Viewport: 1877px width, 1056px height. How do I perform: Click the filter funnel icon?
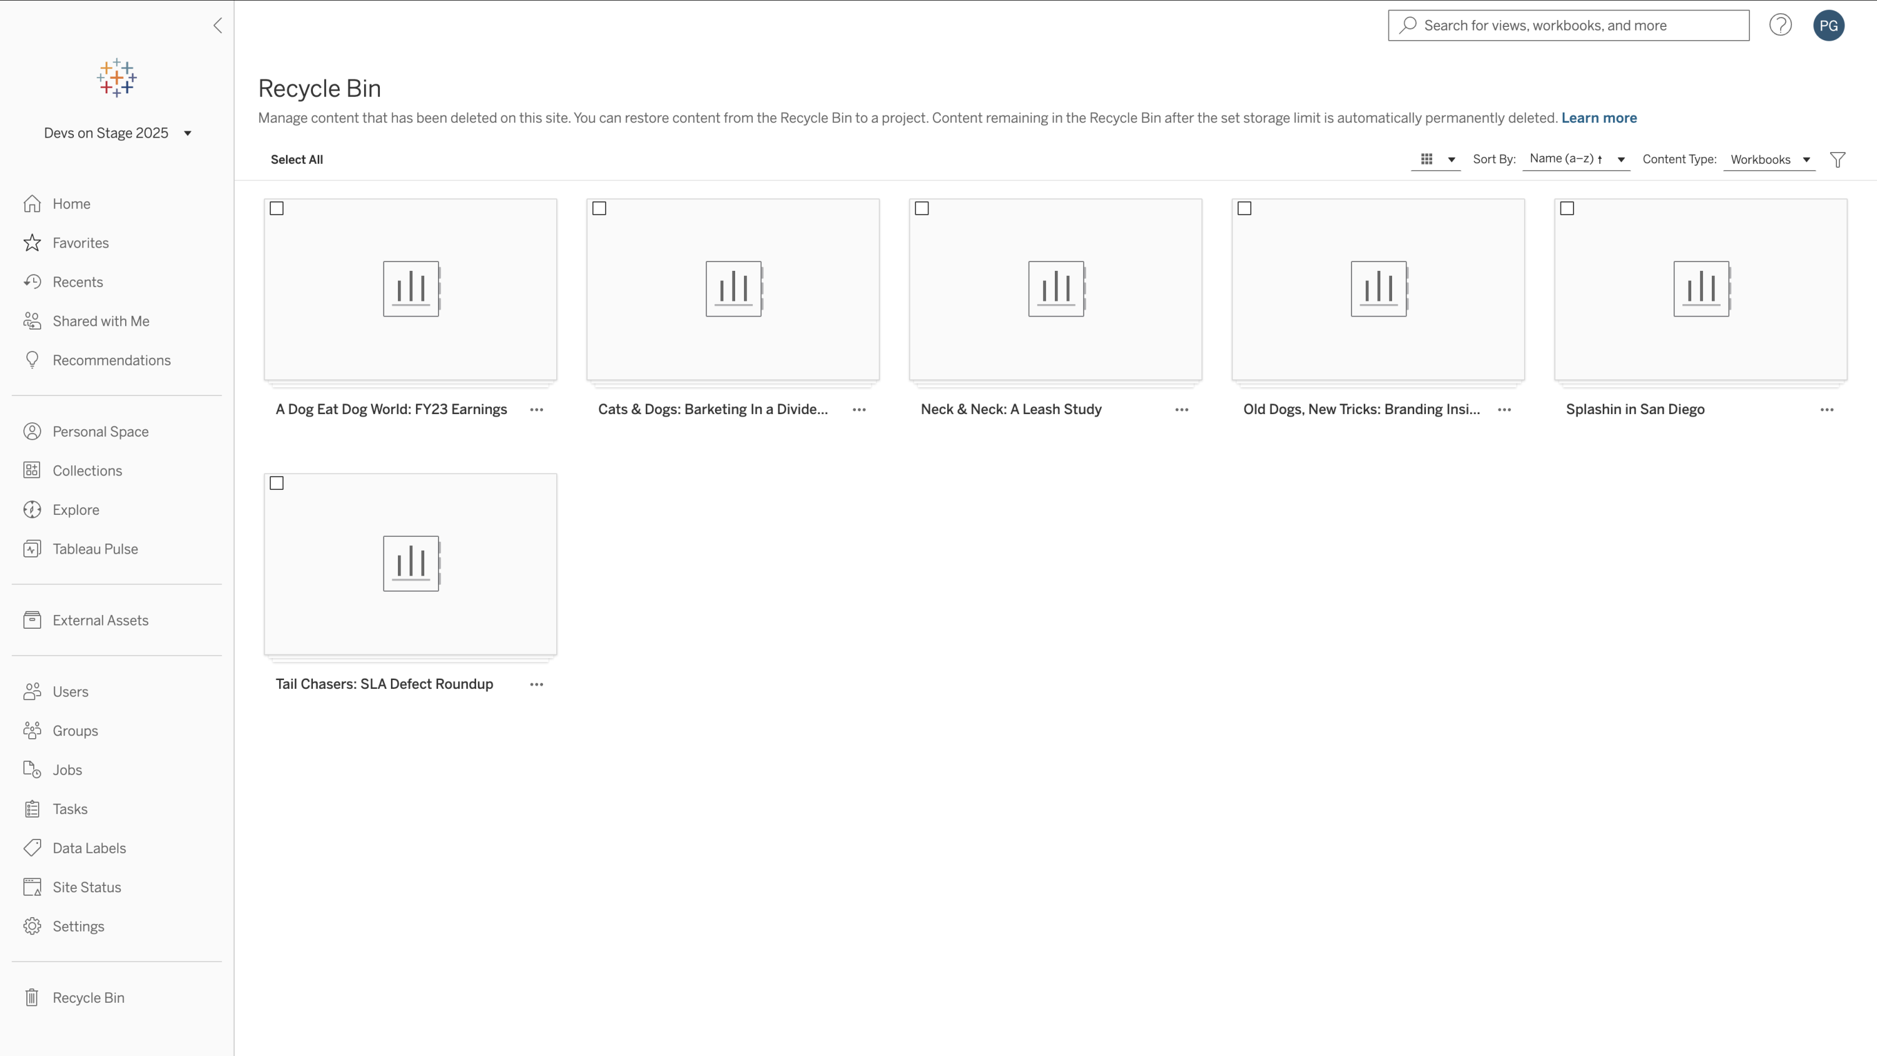pos(1837,160)
